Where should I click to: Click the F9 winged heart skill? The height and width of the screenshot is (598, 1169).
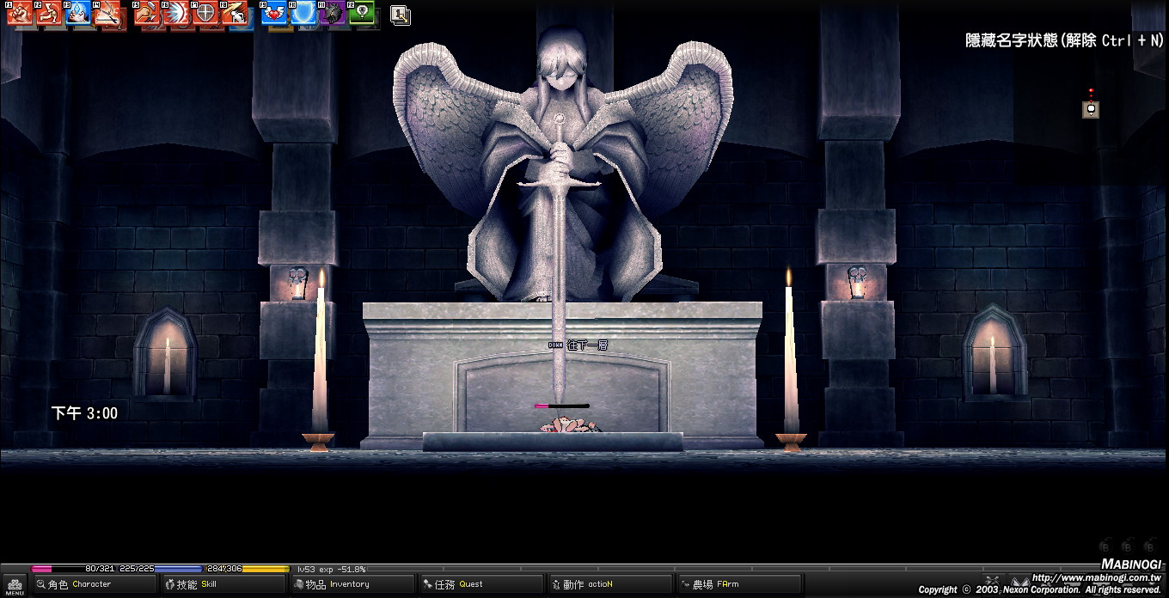click(275, 15)
